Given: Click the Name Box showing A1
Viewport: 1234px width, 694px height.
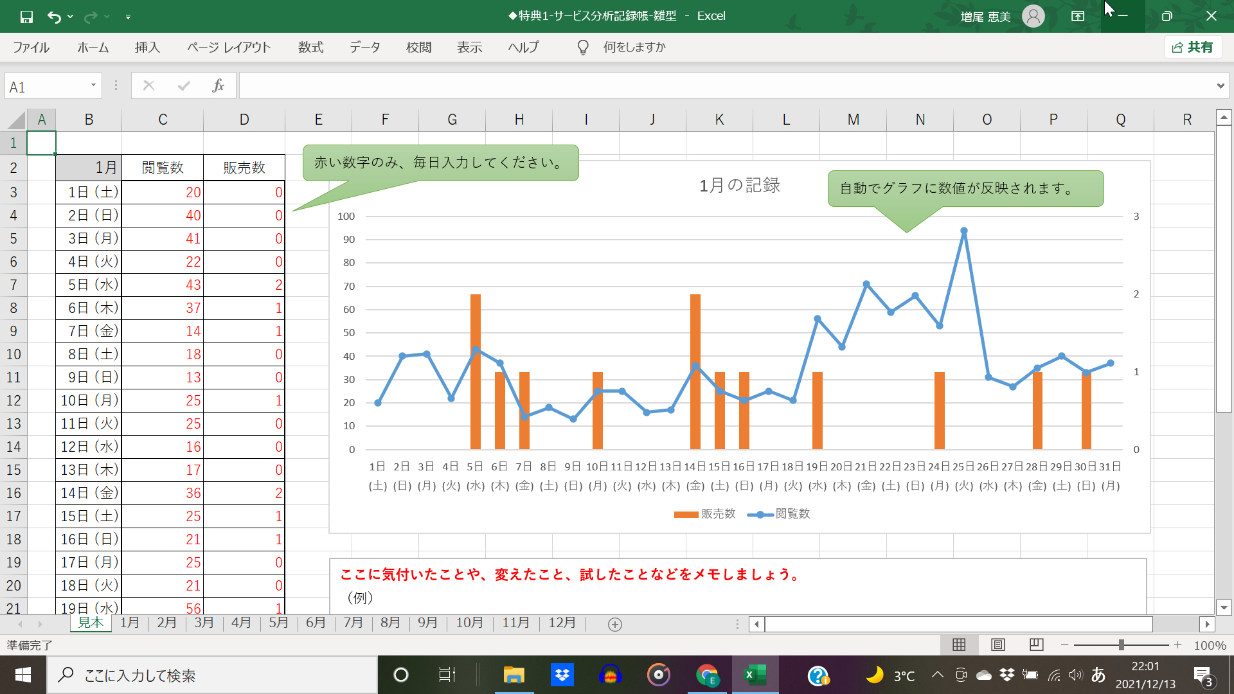Looking at the screenshot, I should [x=46, y=87].
